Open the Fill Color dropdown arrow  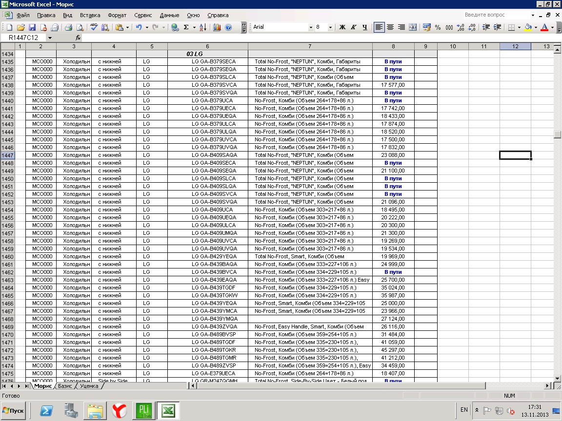(x=536, y=27)
